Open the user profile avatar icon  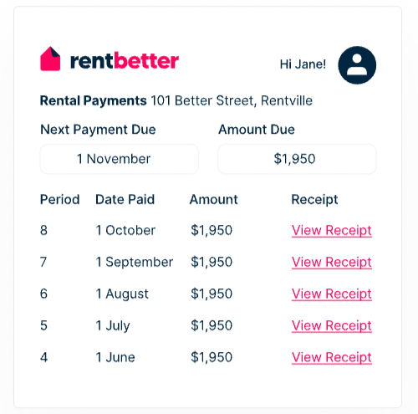[x=357, y=65]
